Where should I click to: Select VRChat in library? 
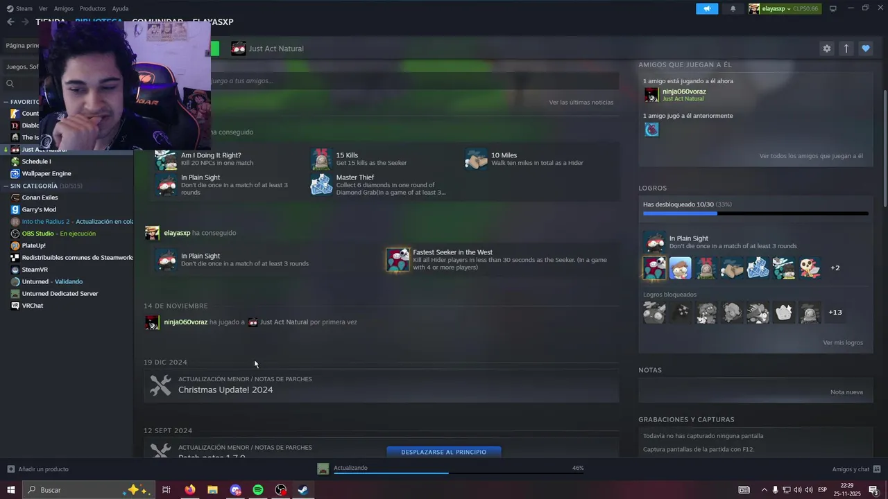33,306
